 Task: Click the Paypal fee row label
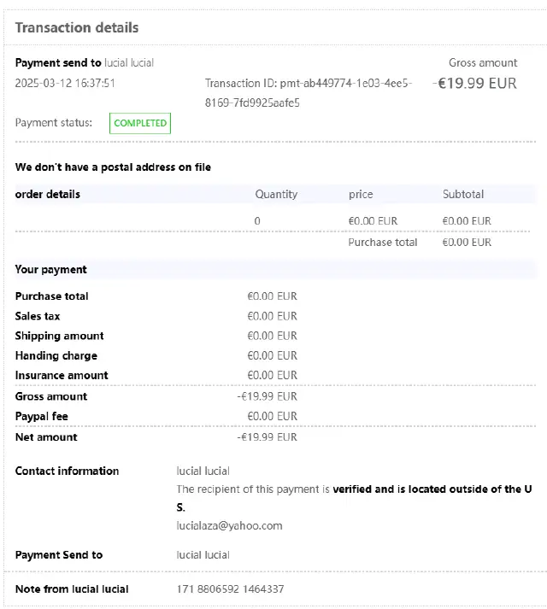pos(42,416)
